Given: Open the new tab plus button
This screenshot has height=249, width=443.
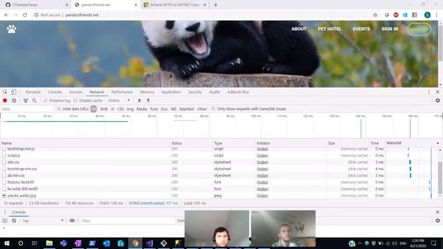Looking at the screenshot, I should (215, 5).
